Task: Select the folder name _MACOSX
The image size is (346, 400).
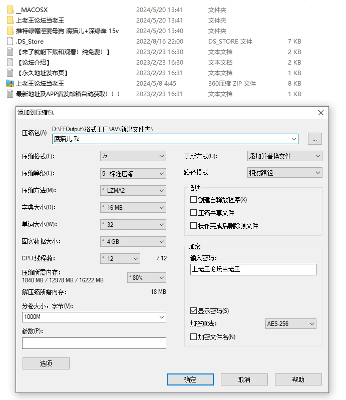Action: (32, 10)
